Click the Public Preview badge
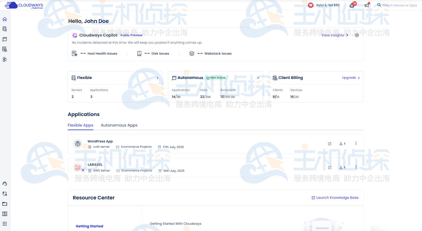 click(x=131, y=35)
